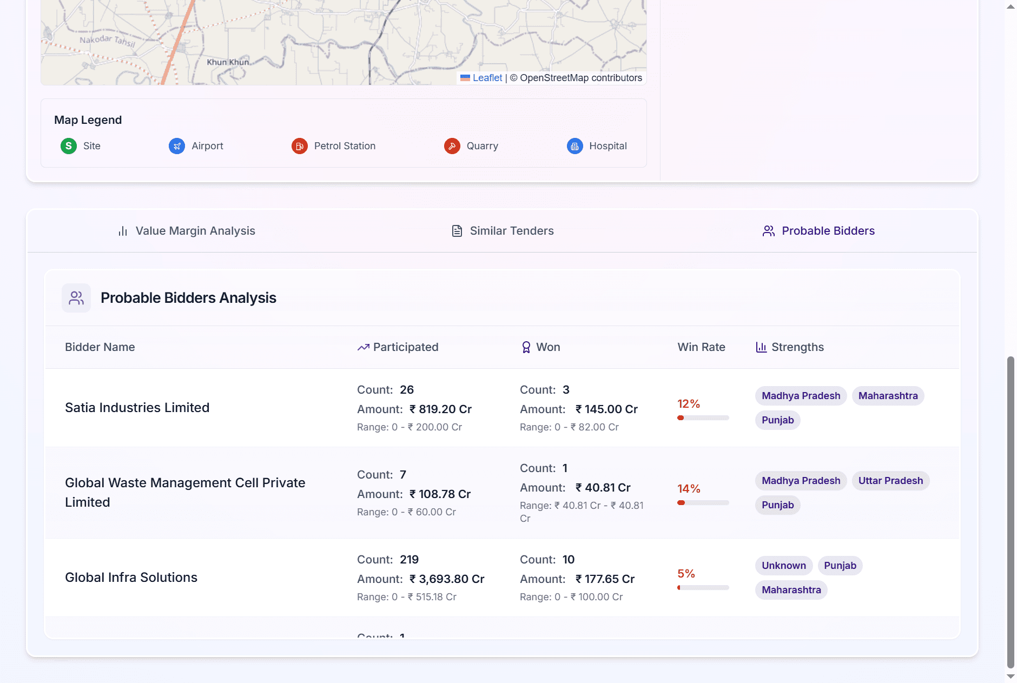1017x683 pixels.
Task: Click the Nakodar Tahsil label on the map
Action: click(107, 41)
